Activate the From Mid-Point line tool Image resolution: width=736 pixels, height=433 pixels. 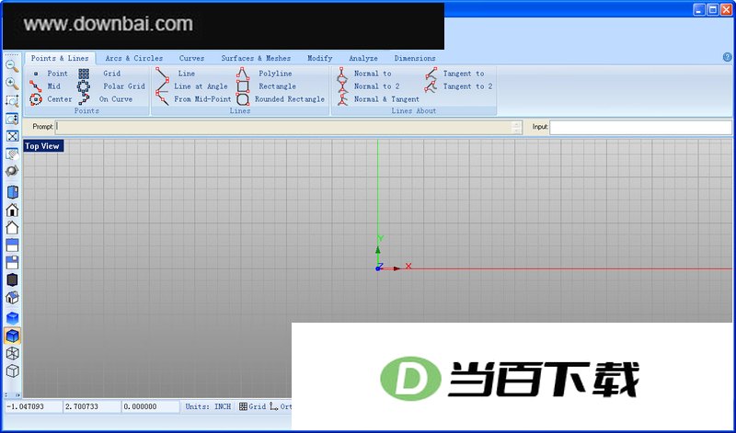[x=193, y=99]
